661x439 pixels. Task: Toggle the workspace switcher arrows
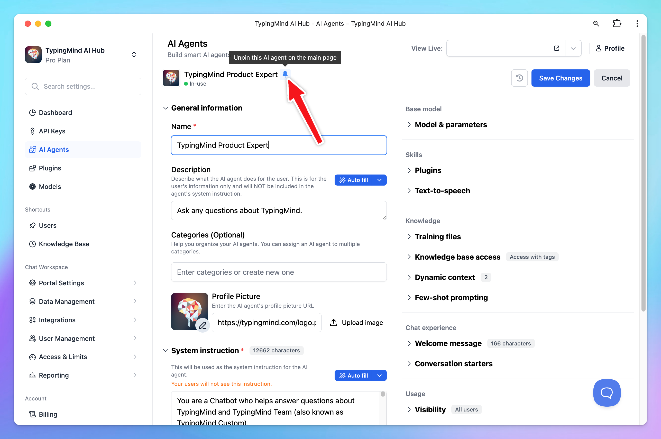[134, 54]
